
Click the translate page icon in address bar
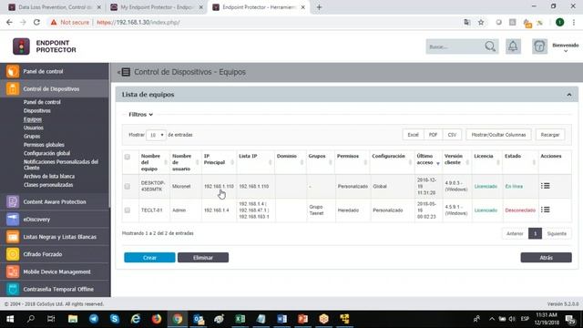click(467, 22)
